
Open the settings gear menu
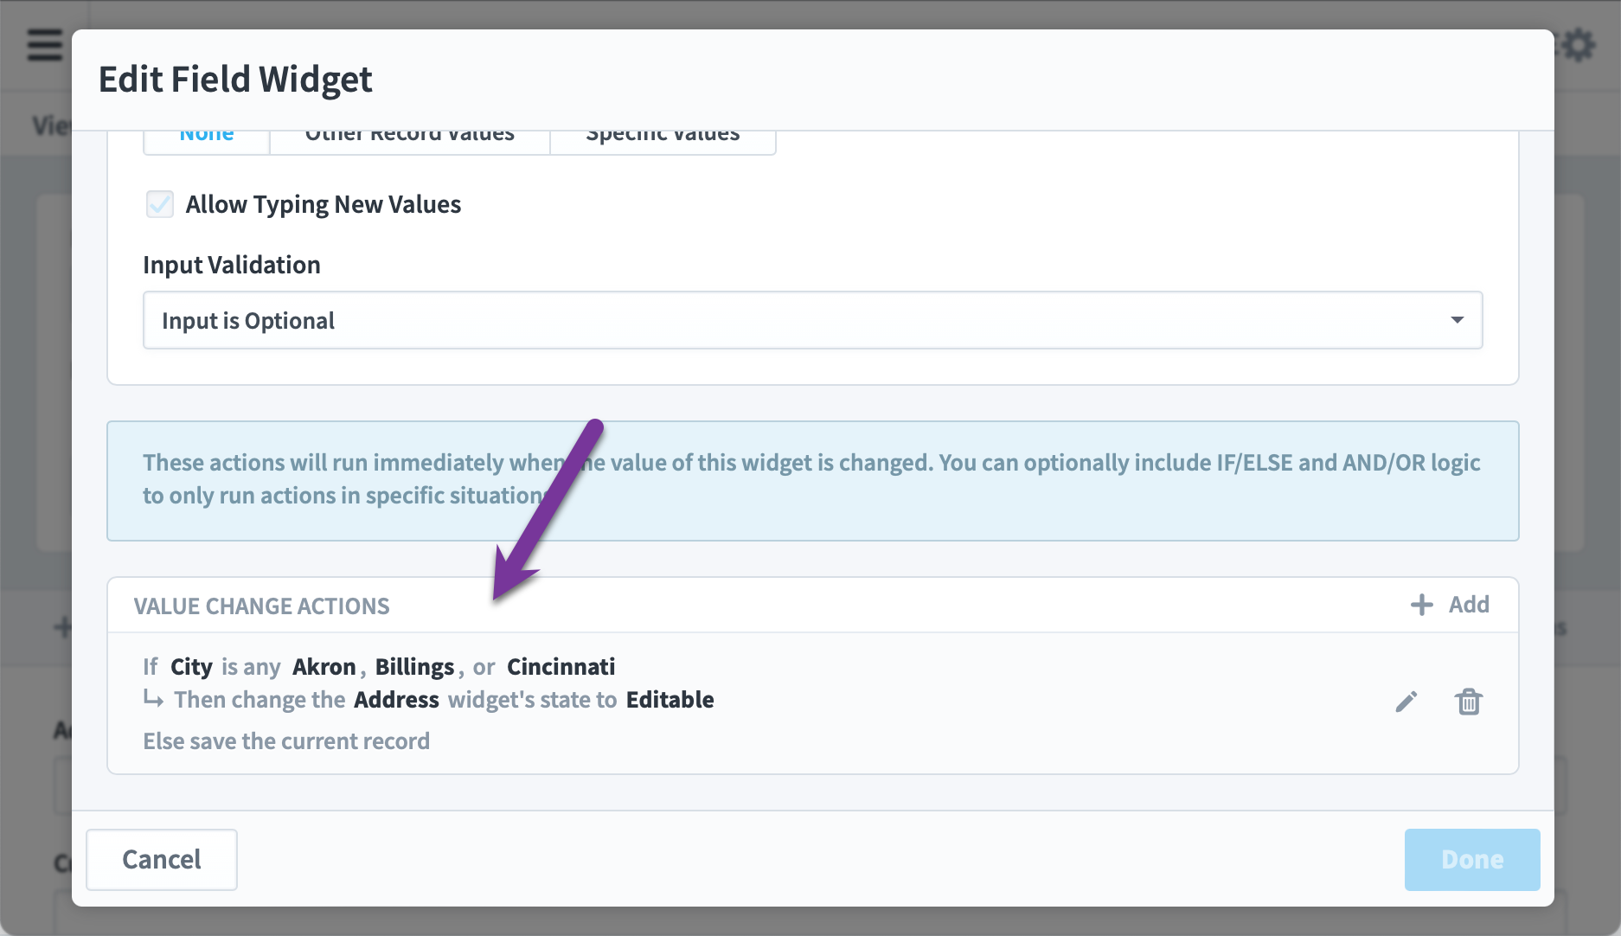[x=1580, y=43]
